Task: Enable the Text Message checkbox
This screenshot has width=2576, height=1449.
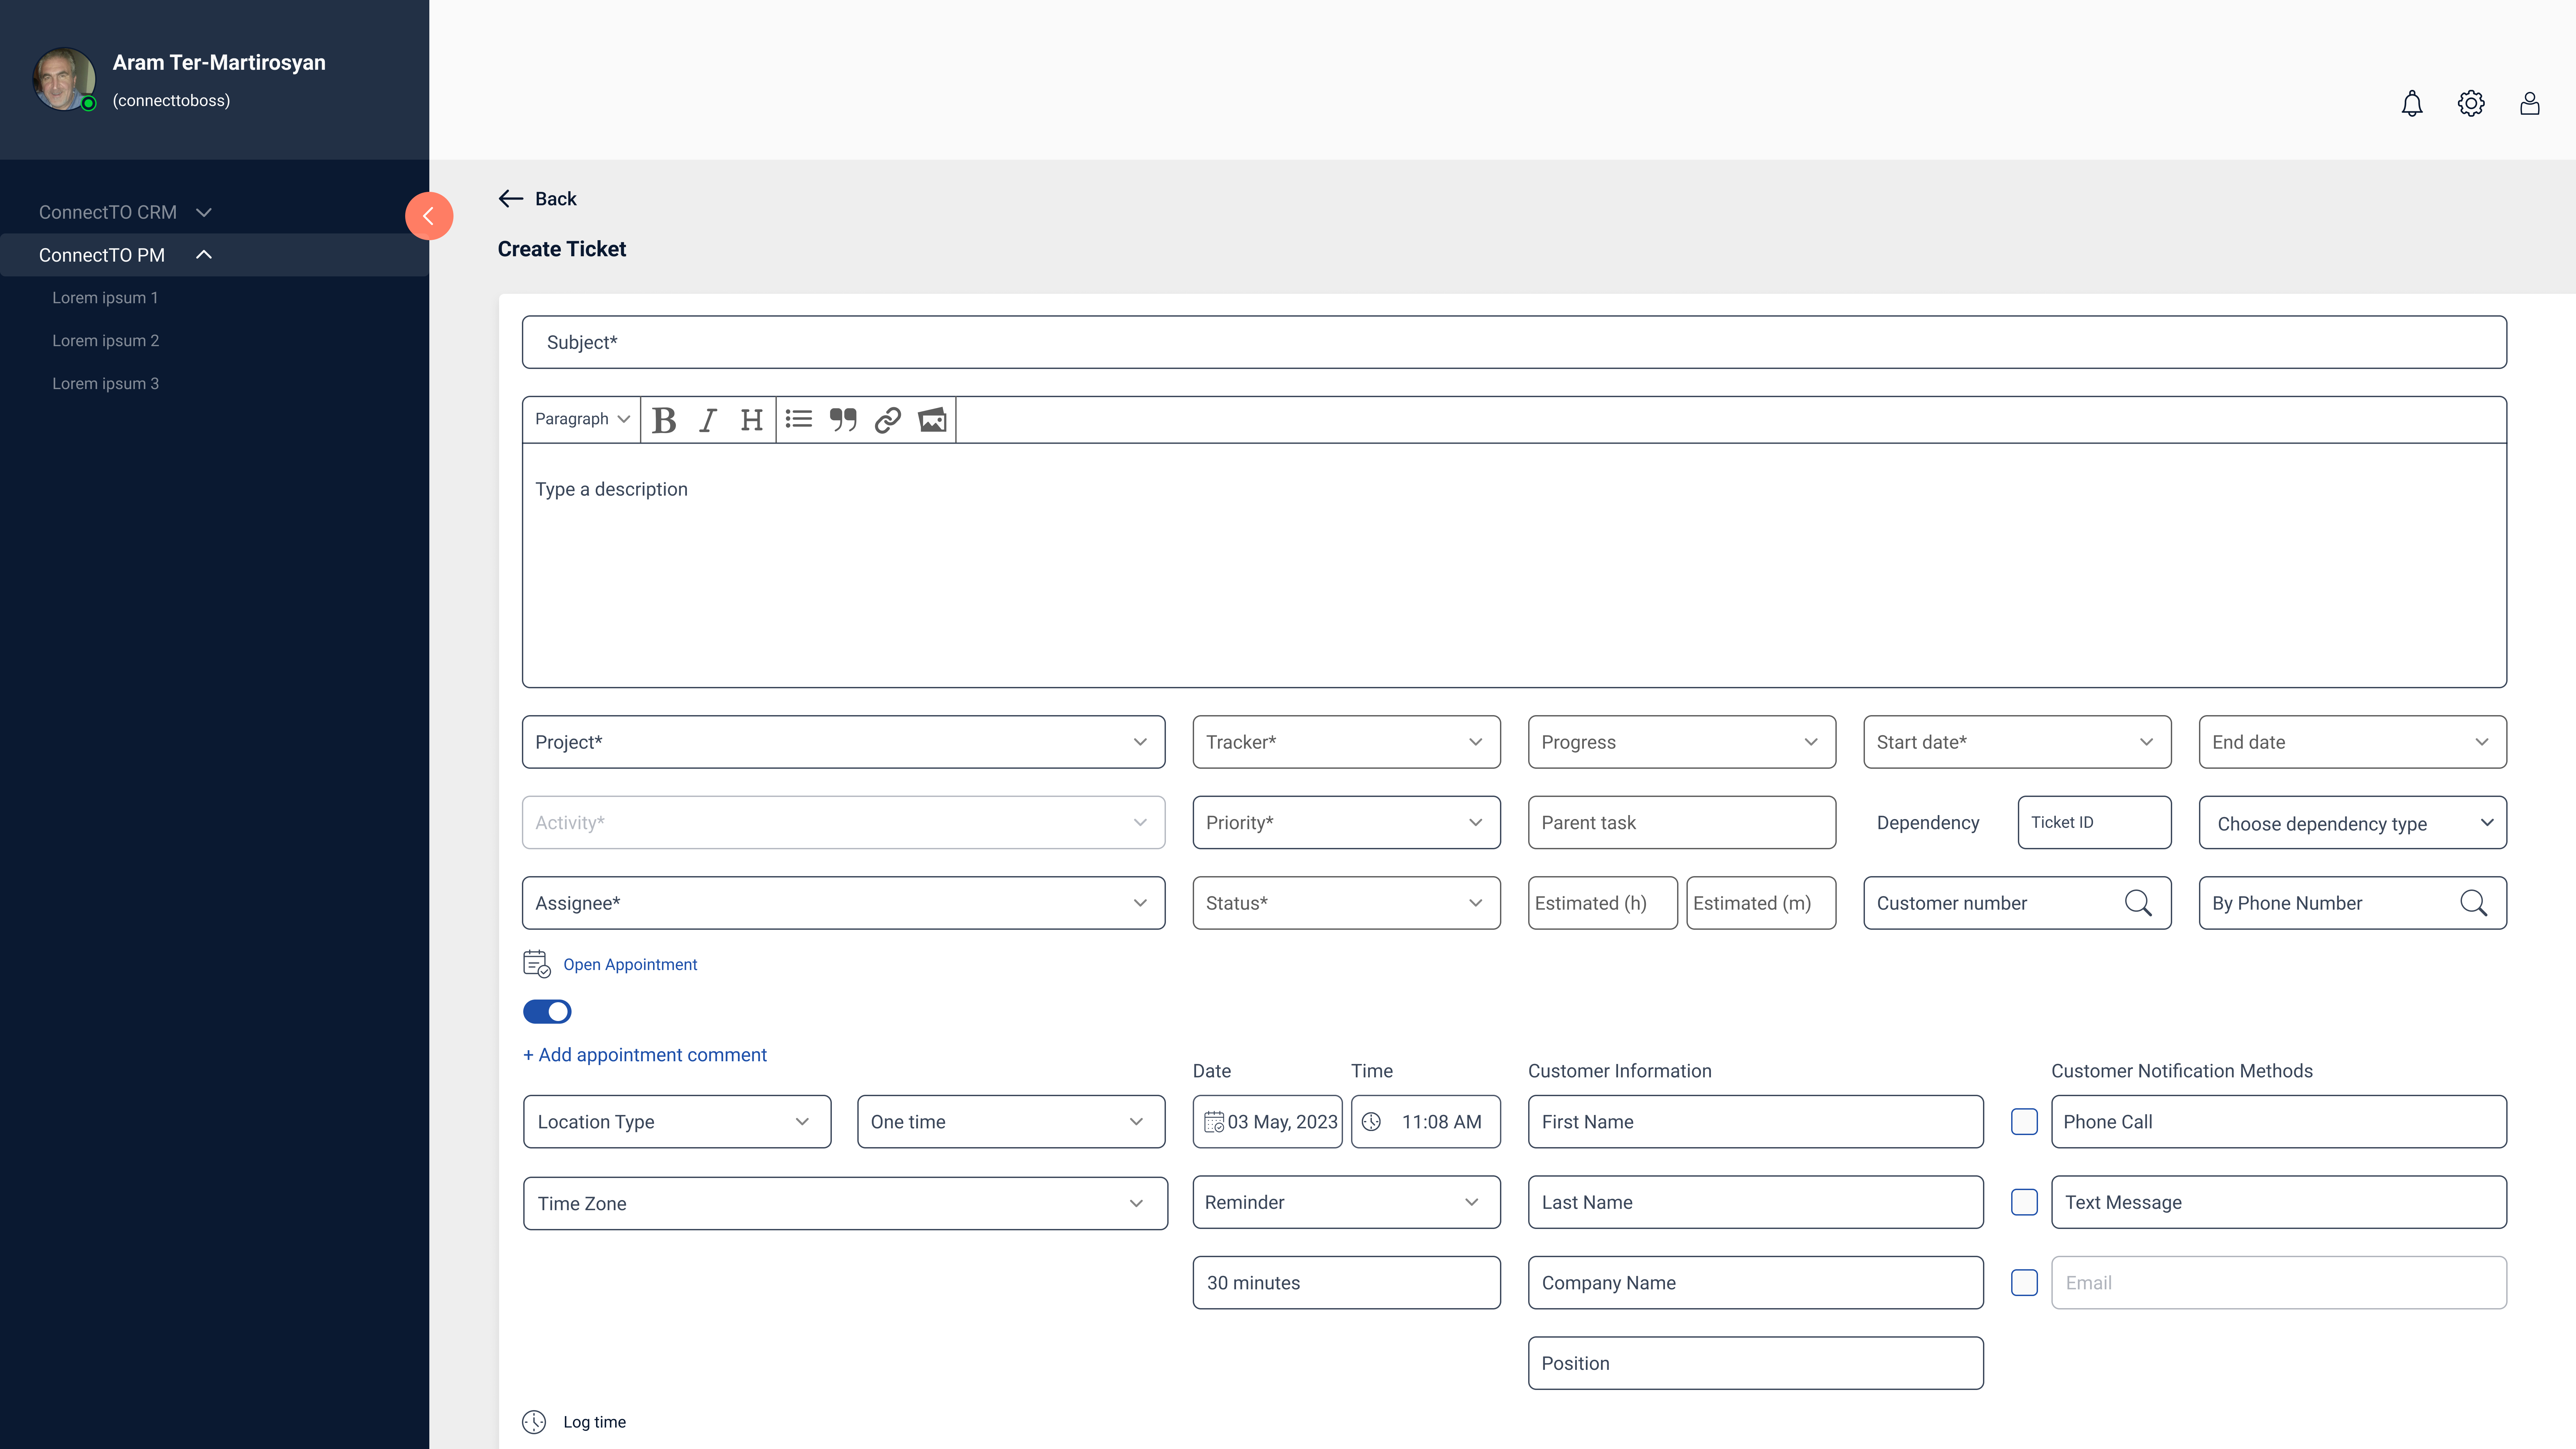Action: tap(2024, 1202)
